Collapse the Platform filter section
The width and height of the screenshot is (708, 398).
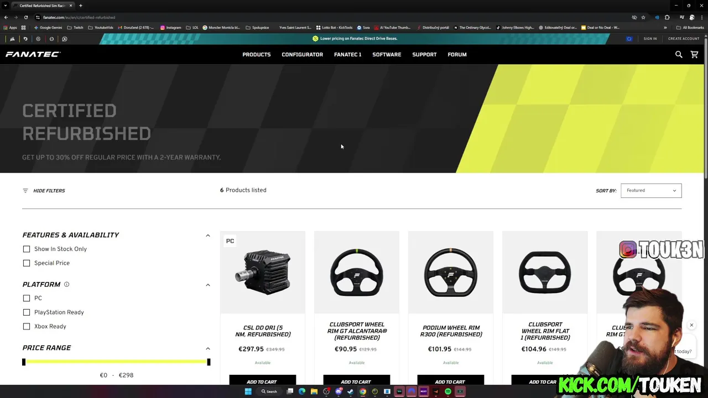coord(208,285)
